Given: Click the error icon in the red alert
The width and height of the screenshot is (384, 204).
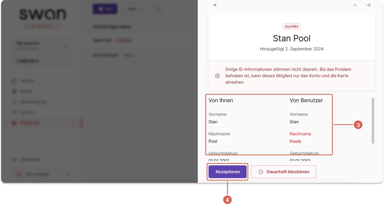Looking at the screenshot, I should click(x=217, y=76).
